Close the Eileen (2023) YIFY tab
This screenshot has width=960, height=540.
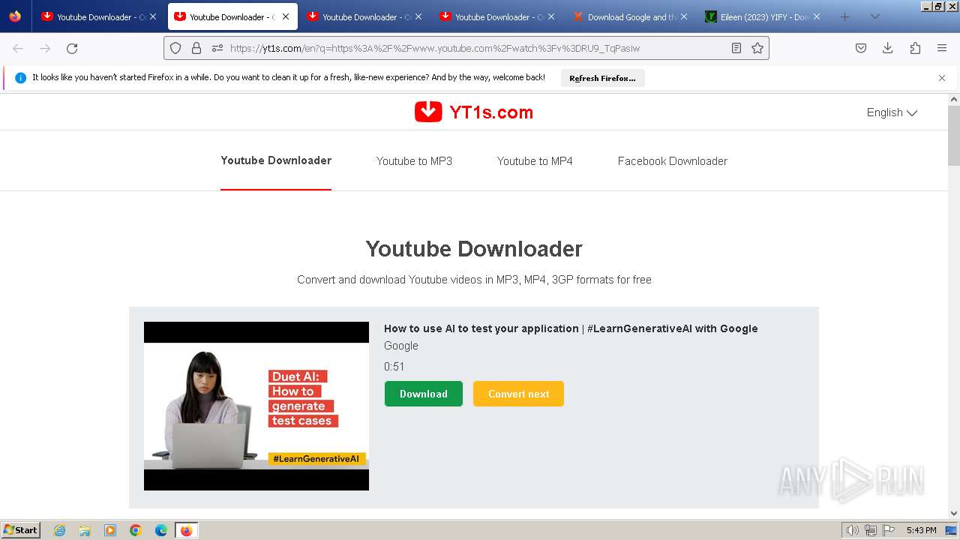click(x=817, y=16)
